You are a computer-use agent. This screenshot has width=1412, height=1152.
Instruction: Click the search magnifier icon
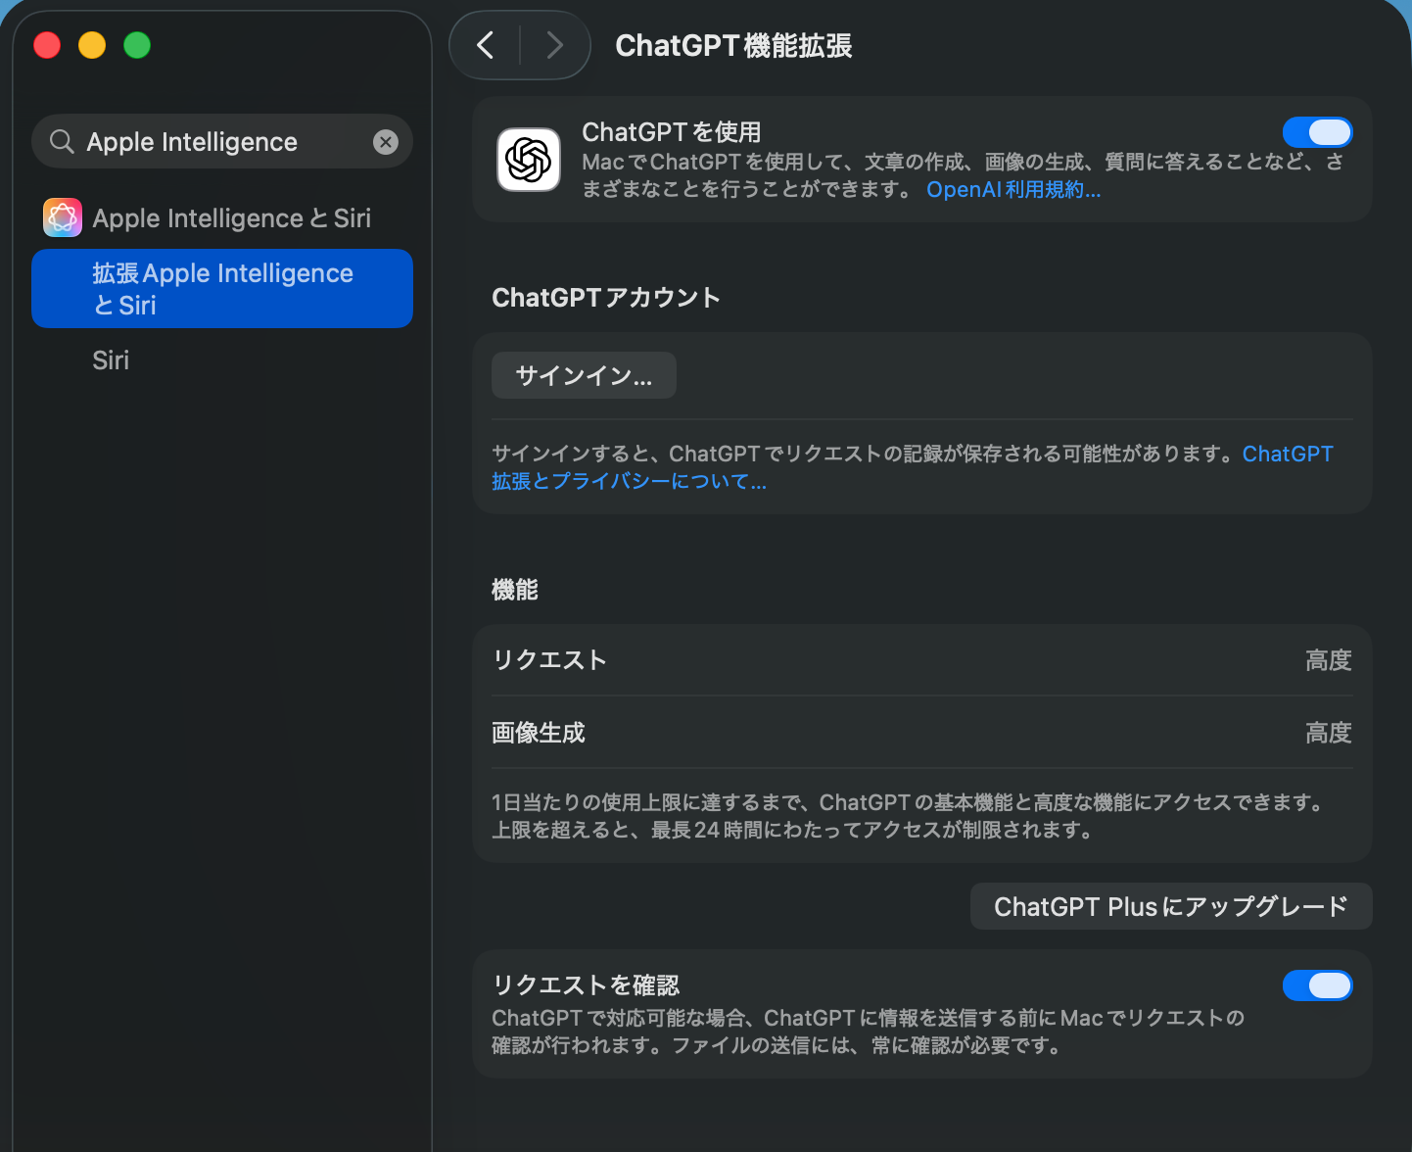(62, 142)
